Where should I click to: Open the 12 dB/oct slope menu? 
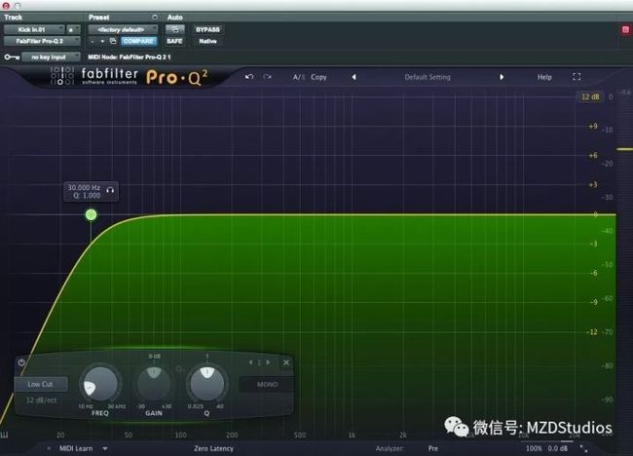(41, 400)
